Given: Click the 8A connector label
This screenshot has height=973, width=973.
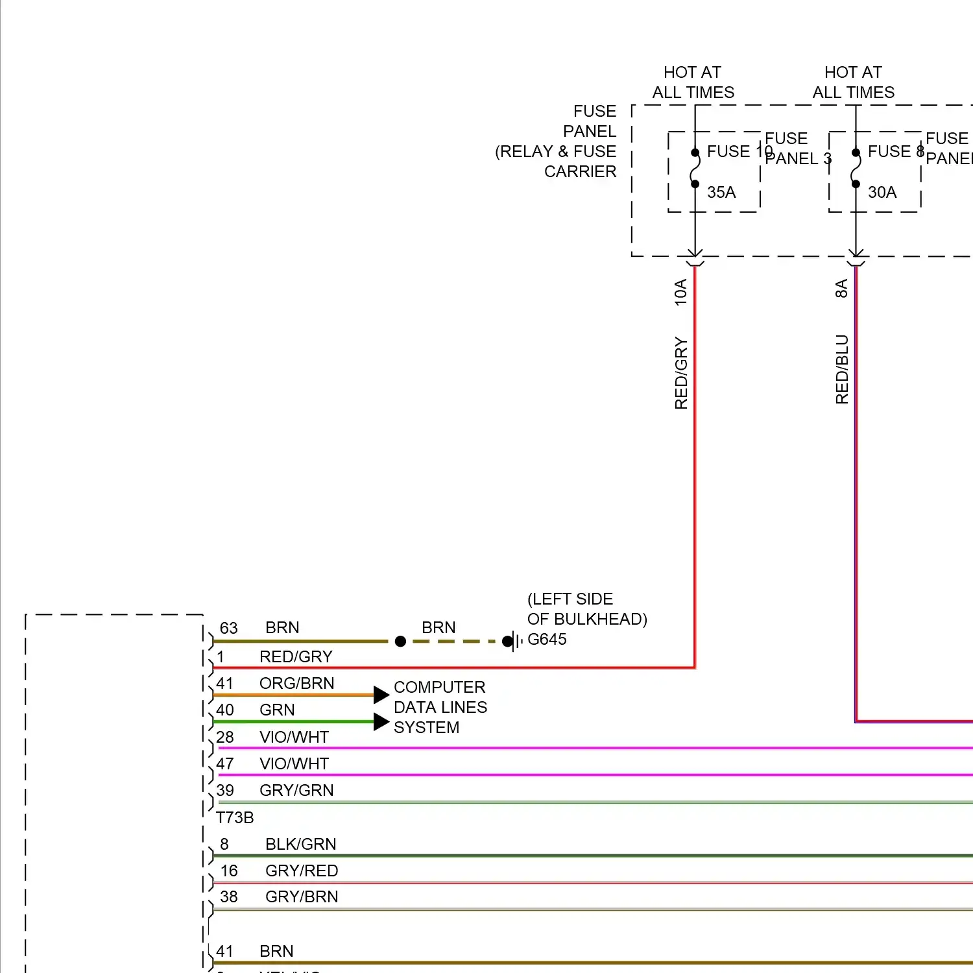Looking at the screenshot, I should click(841, 289).
